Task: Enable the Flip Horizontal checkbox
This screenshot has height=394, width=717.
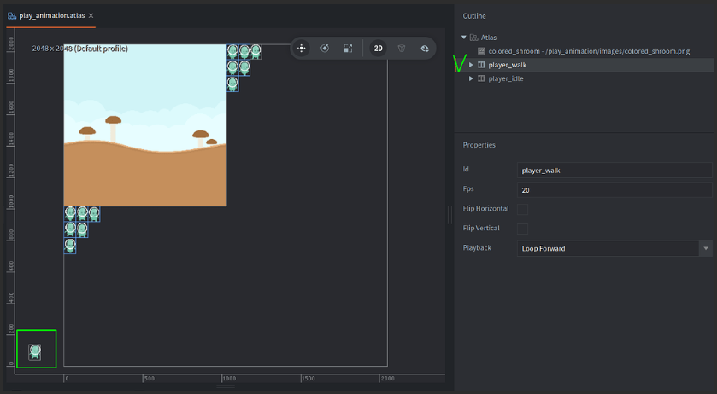Action: 523,209
